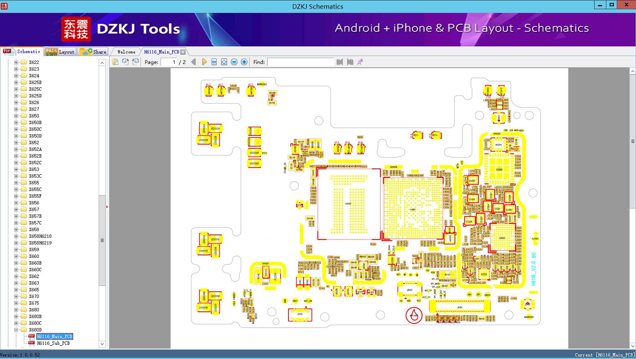Click the match case search icon
Image resolution: width=636 pixels, height=359 pixels.
[x=360, y=62]
